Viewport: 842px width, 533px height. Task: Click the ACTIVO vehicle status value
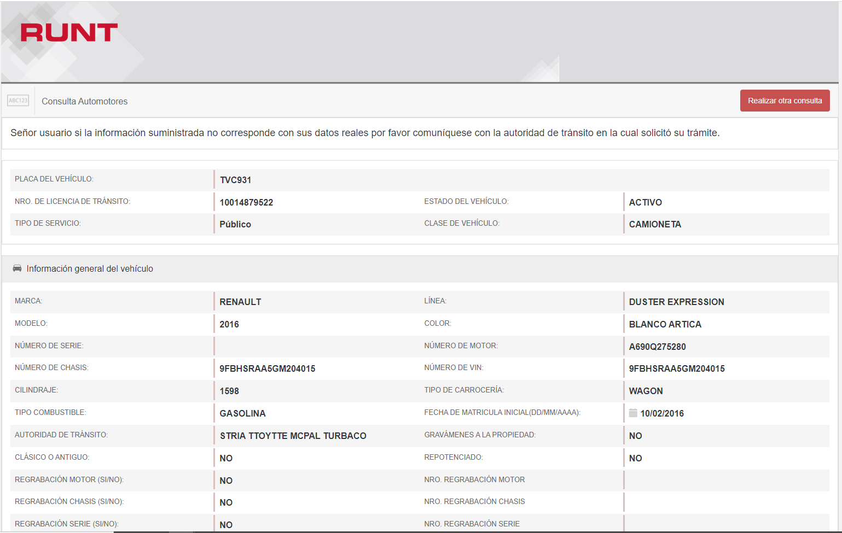[645, 202]
